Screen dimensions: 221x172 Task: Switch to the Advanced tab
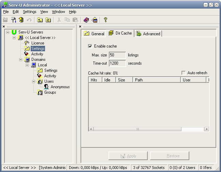(148, 34)
